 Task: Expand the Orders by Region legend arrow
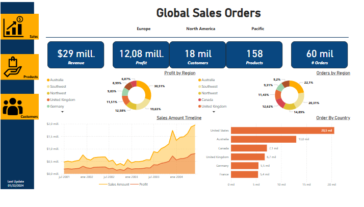(214, 111)
